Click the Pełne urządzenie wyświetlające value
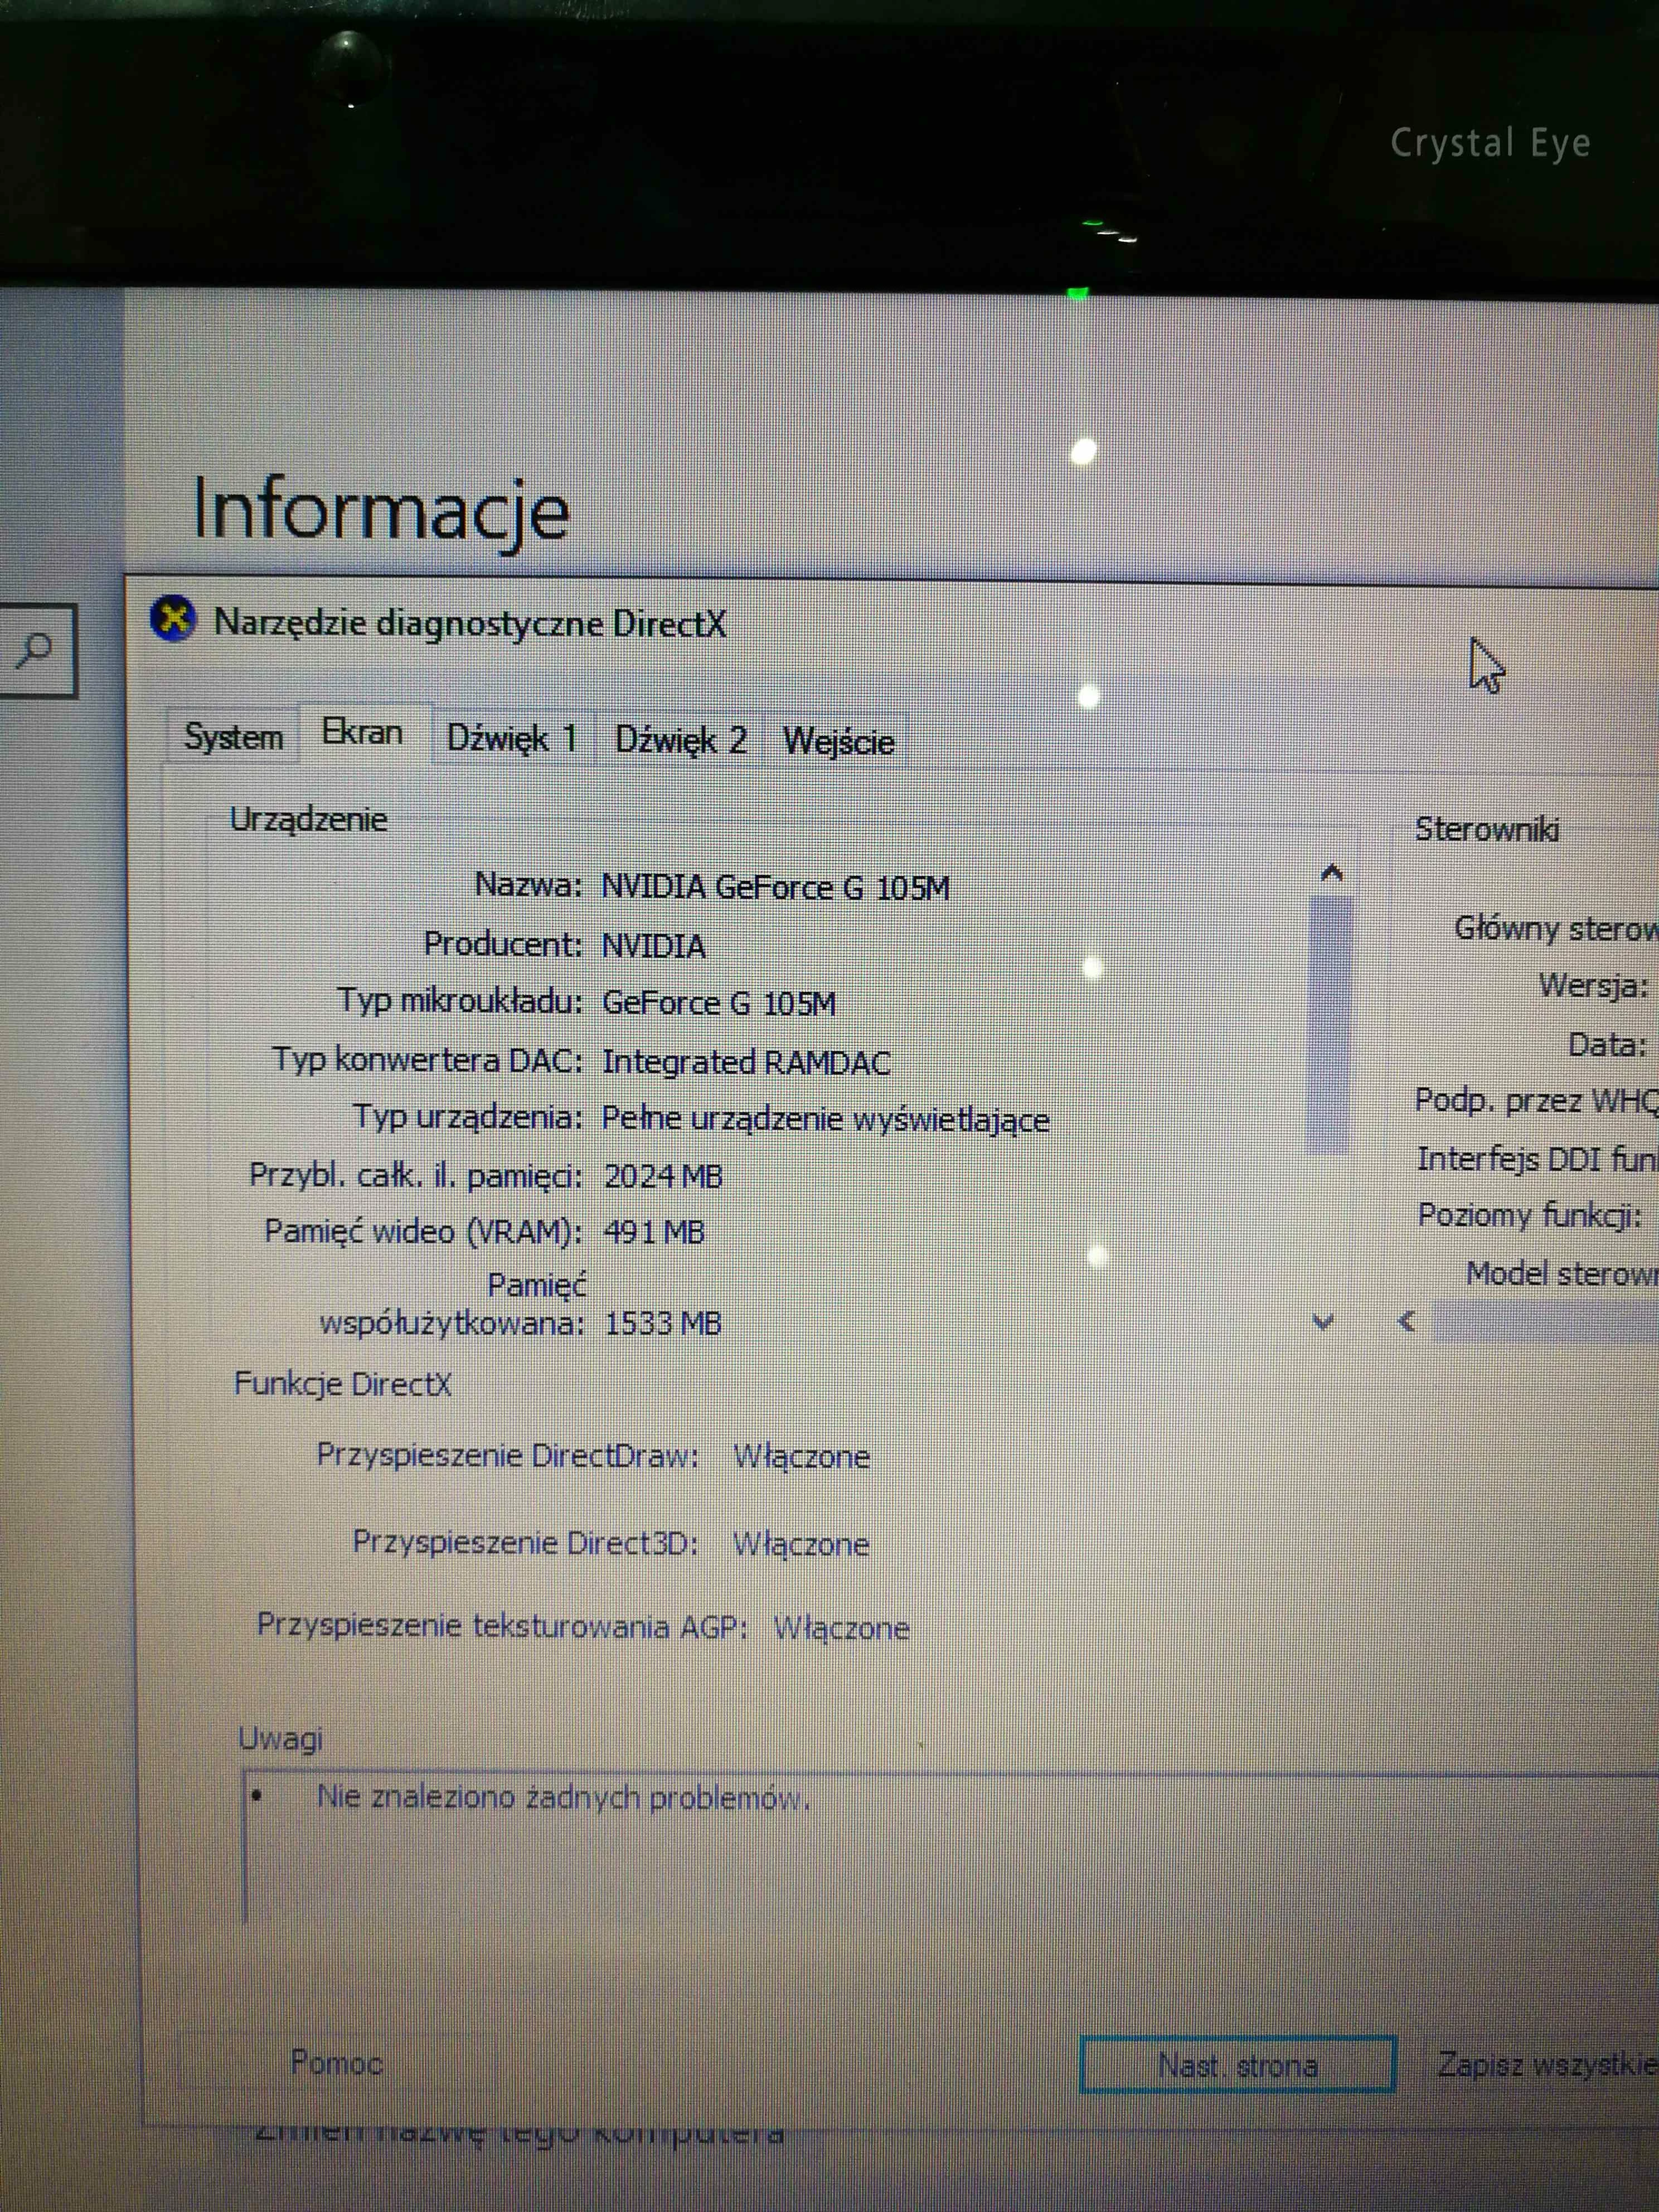The image size is (1659, 2212). click(825, 1119)
